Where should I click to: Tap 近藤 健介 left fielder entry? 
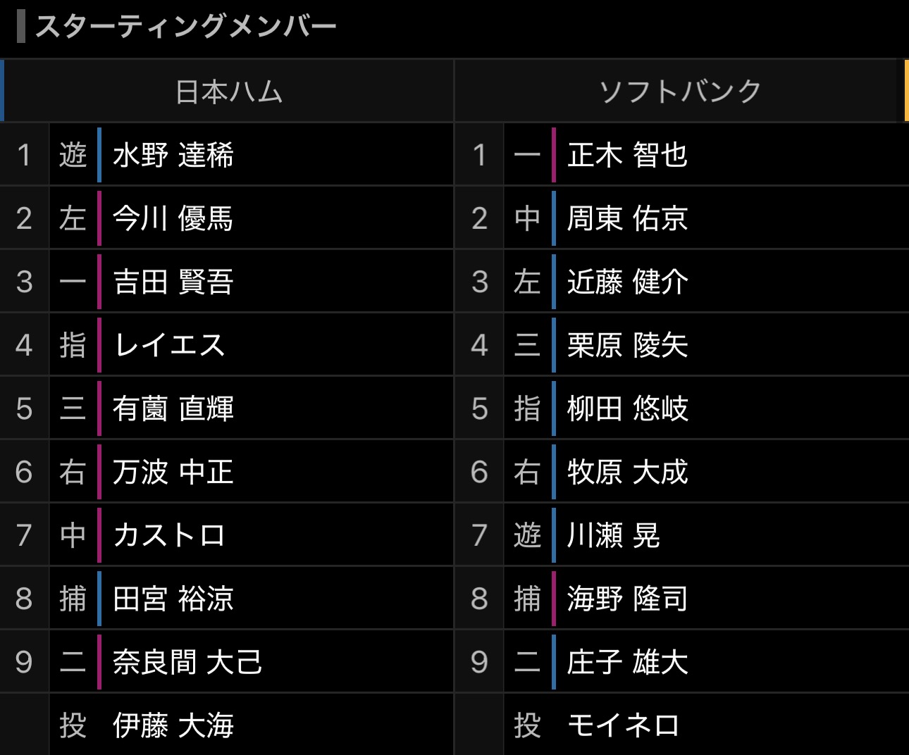[x=627, y=282]
